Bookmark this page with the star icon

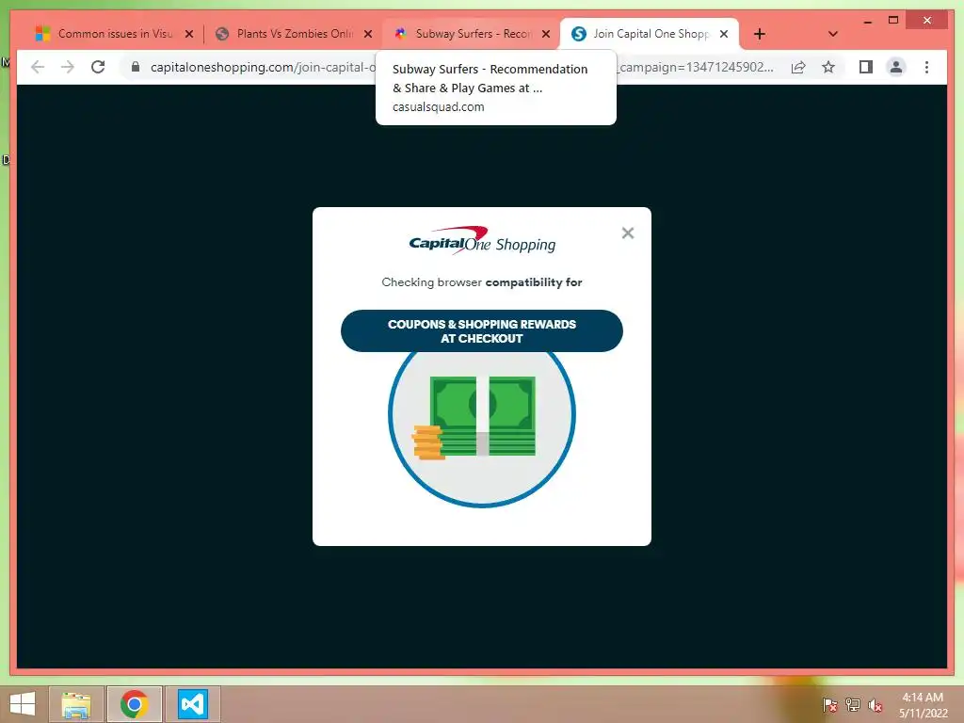point(828,67)
